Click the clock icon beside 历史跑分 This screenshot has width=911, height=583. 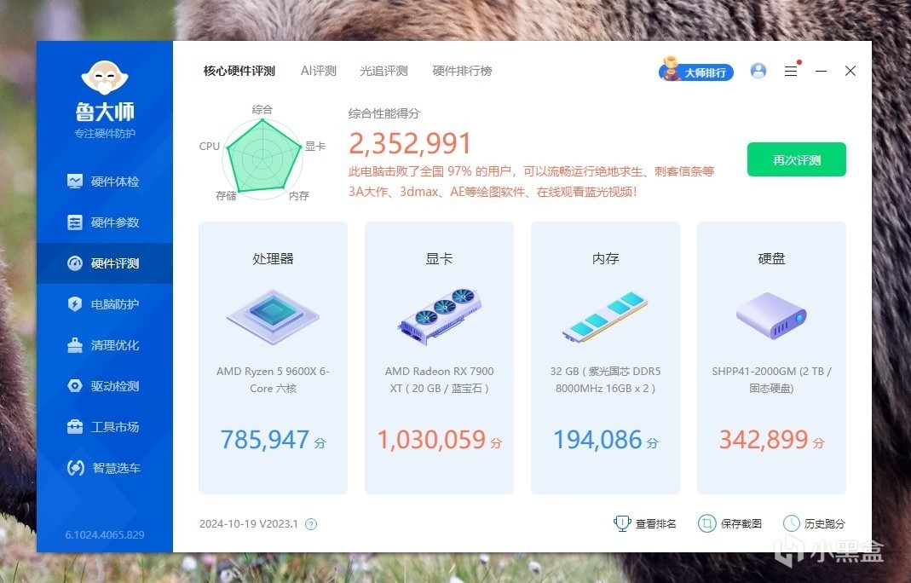point(792,523)
